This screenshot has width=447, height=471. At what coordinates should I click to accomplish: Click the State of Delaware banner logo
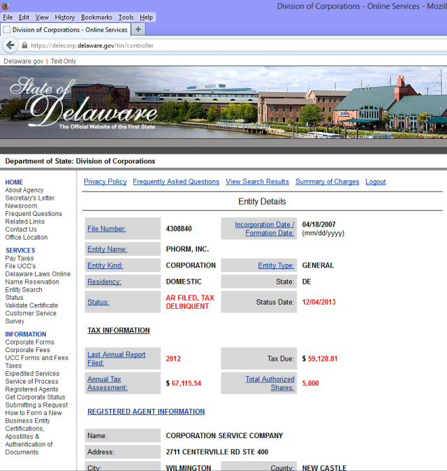coord(82,105)
